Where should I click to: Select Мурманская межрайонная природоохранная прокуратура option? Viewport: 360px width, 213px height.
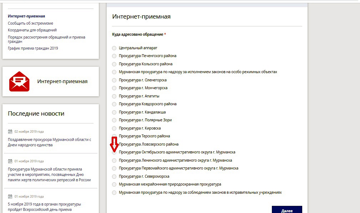pos(114,184)
